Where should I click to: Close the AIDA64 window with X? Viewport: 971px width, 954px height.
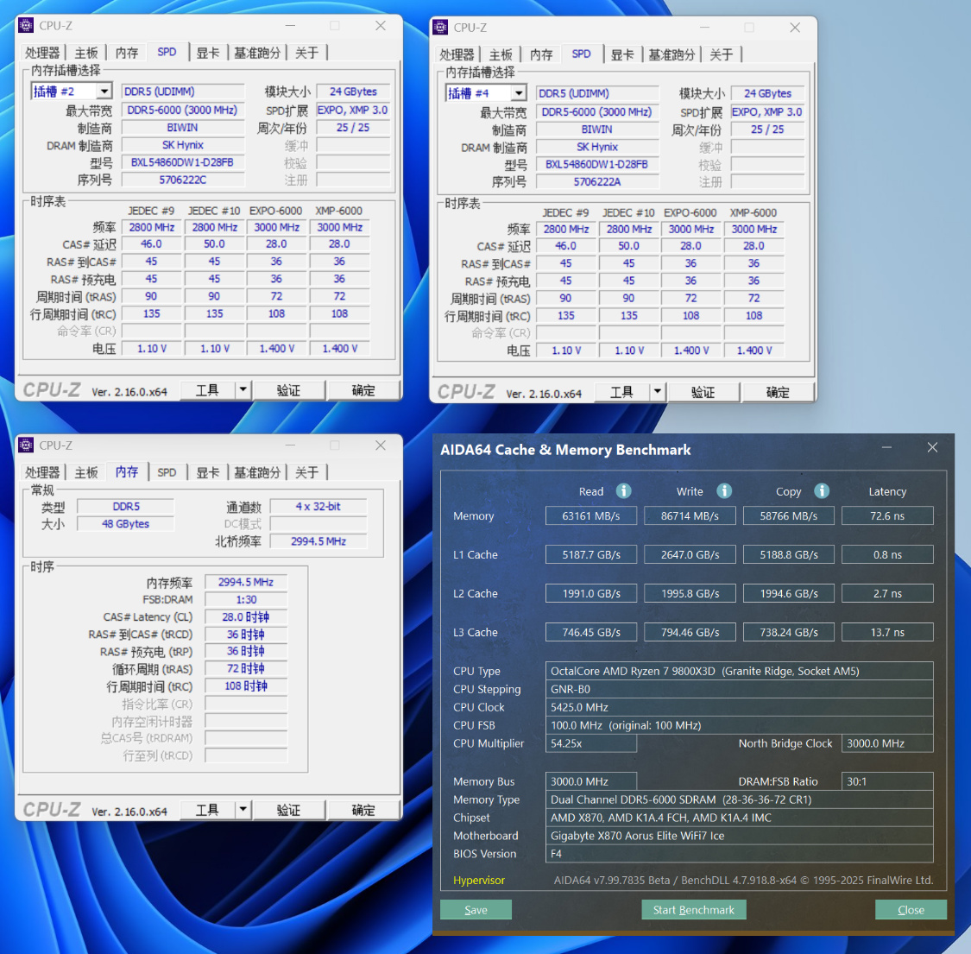(932, 447)
